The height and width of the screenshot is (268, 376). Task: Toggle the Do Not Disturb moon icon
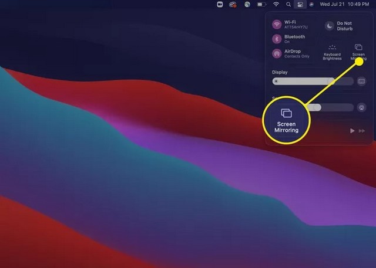tap(329, 26)
